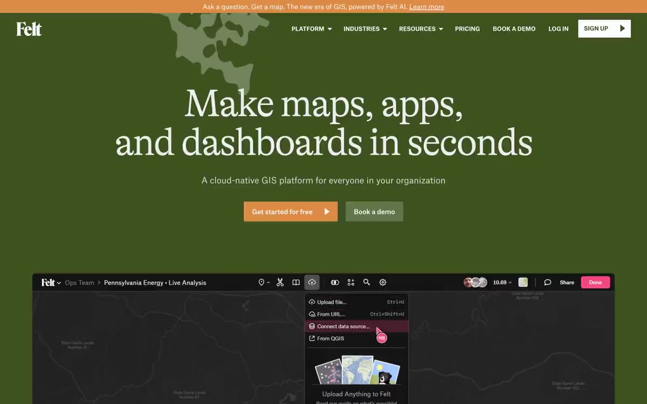Click the grey Book a demo button

[x=374, y=212]
